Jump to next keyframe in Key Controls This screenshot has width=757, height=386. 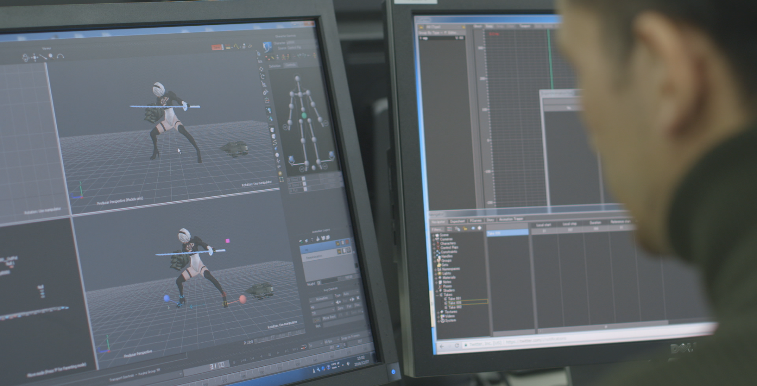(x=352, y=299)
